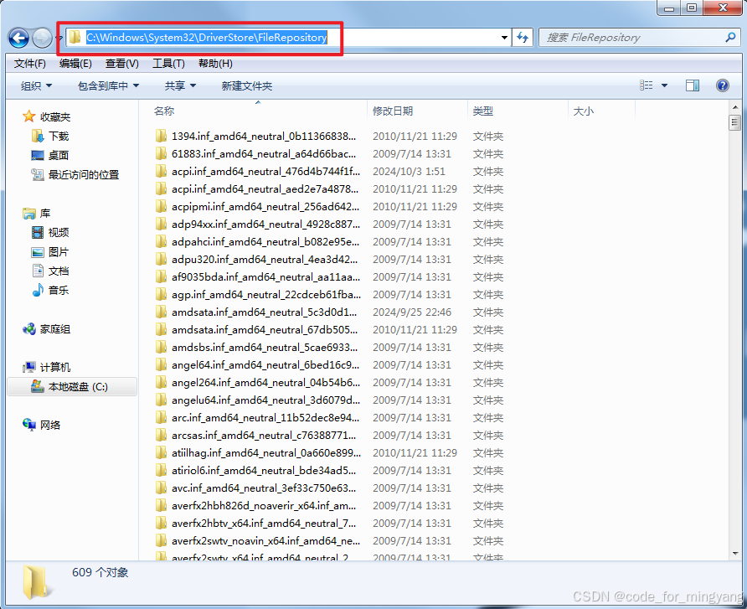Click folder icon of adp94xx.inf_amd64_neutral
The width and height of the screenshot is (747, 609).
(x=161, y=225)
